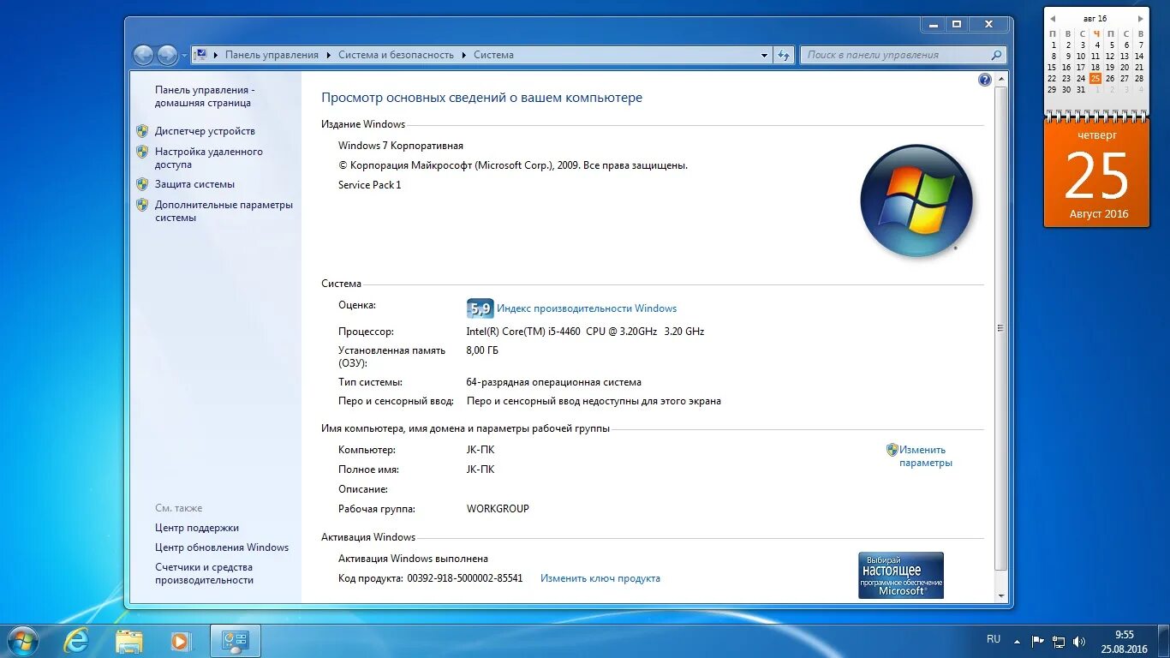This screenshot has height=658, width=1170.
Task: Select 'Панель управления' breadcrumb
Action: click(272, 55)
